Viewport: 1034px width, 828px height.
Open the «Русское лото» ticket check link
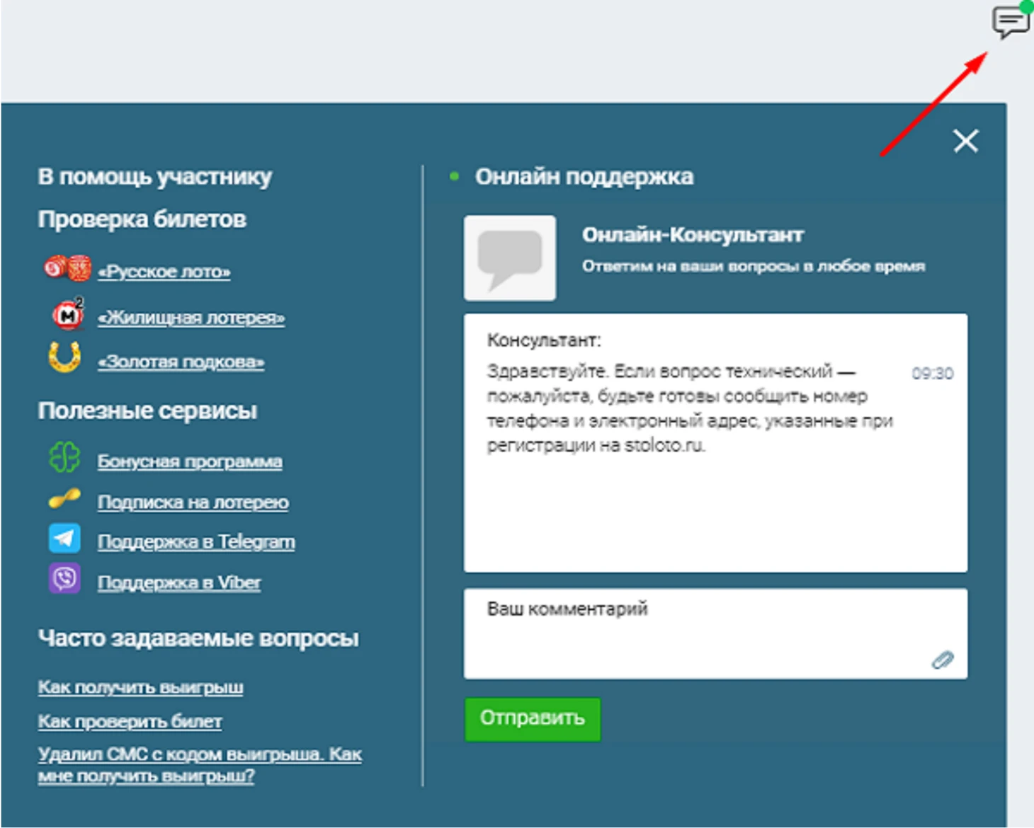click(164, 272)
